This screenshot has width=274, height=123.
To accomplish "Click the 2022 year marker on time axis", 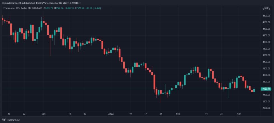I will click(111, 114).
